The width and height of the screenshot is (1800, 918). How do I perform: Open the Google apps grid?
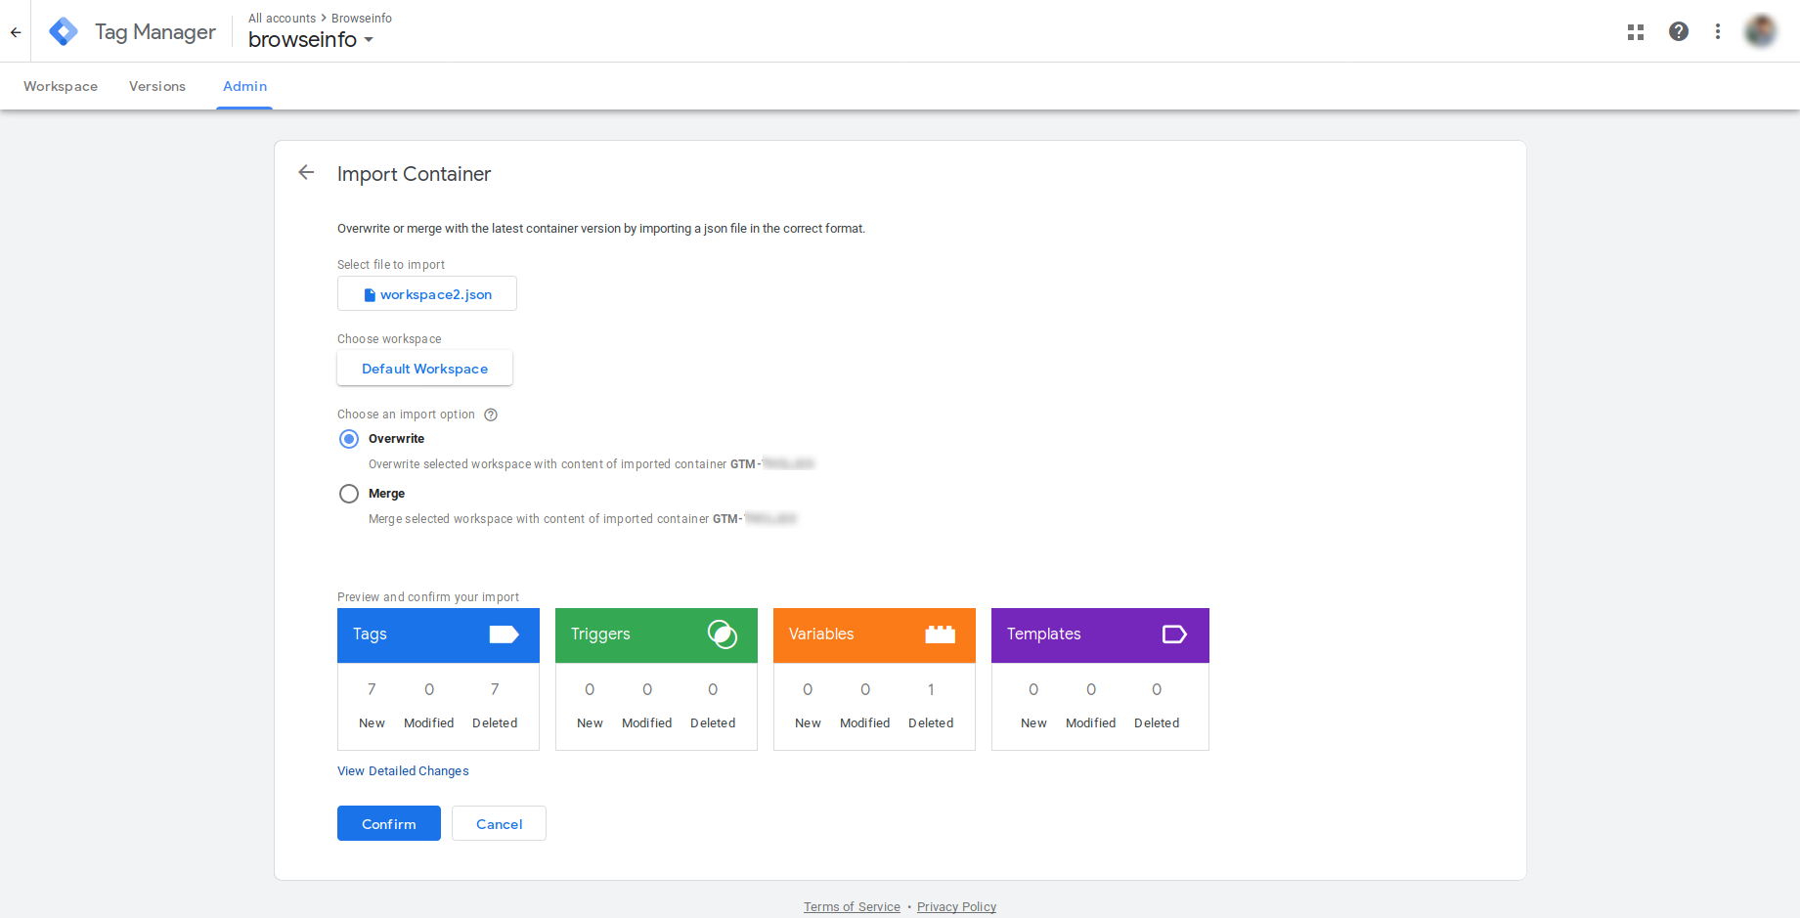tap(1636, 32)
